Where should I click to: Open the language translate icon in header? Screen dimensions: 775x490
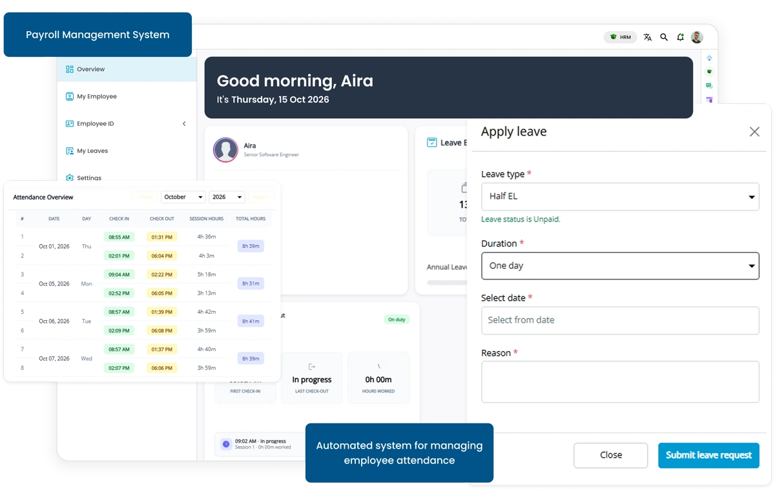pos(648,37)
